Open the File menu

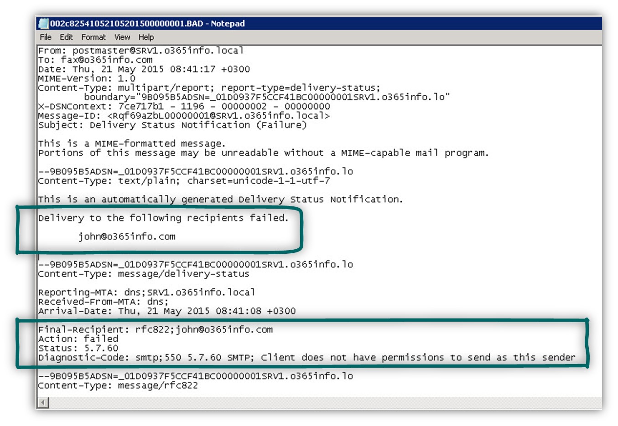46,37
